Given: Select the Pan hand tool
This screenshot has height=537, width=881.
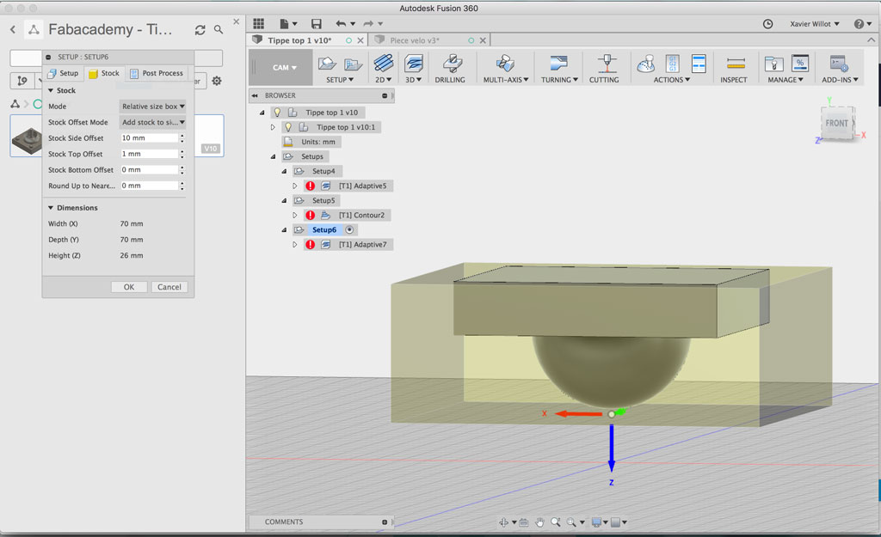Looking at the screenshot, I should (539, 522).
